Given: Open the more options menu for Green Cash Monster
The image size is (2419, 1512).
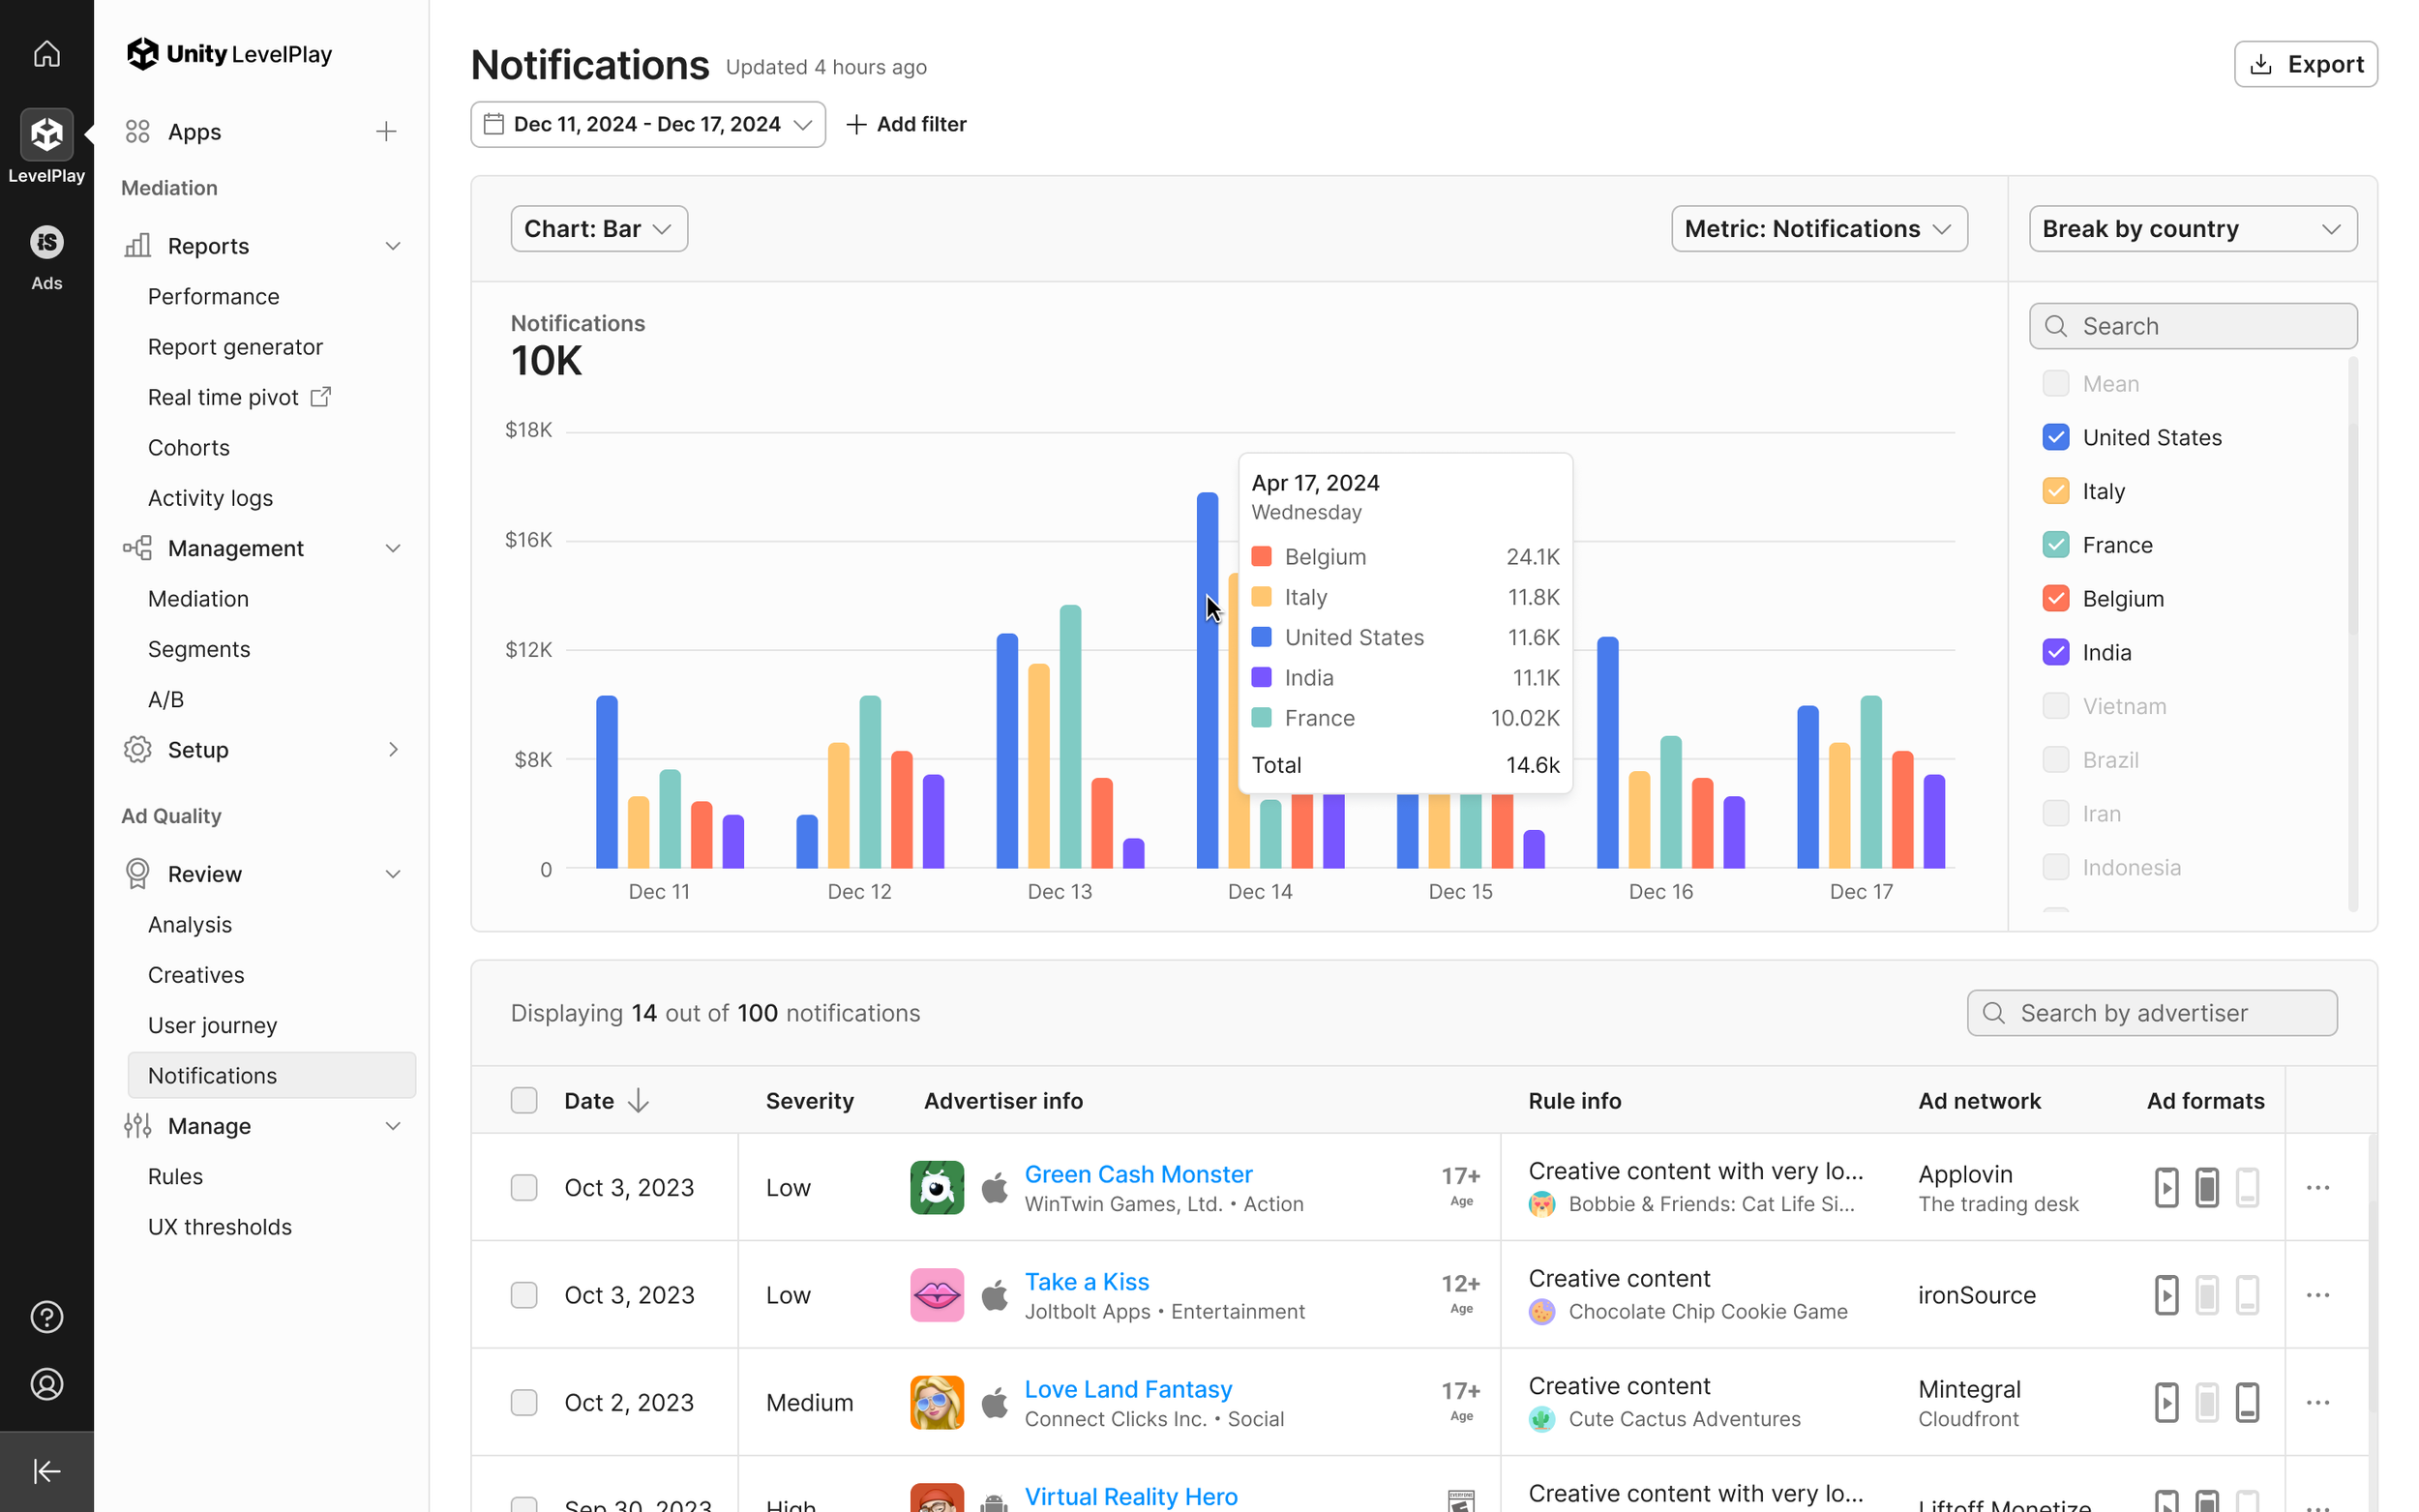Looking at the screenshot, I should pos(2318,1187).
